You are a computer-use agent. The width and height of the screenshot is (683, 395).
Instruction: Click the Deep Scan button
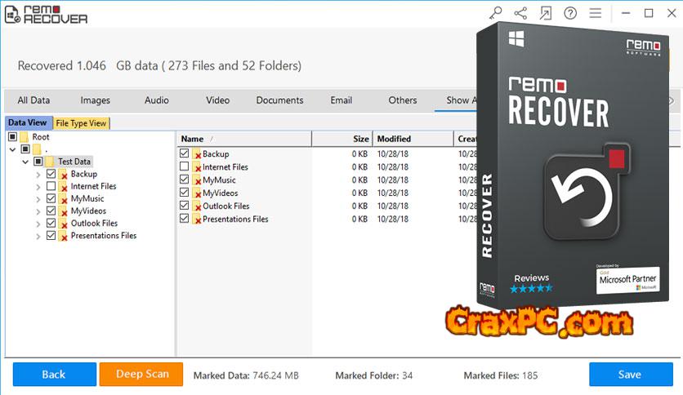click(142, 375)
